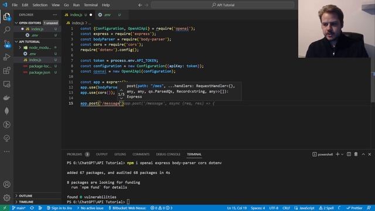Open remote window icon in status bar
The image size is (375, 211).
click(x=5, y=208)
